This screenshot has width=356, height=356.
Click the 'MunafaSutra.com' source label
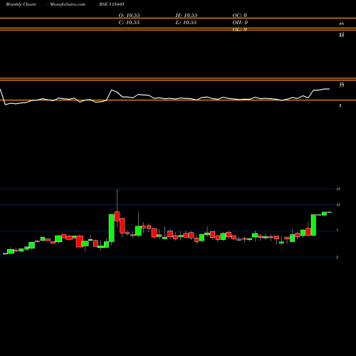68,4
